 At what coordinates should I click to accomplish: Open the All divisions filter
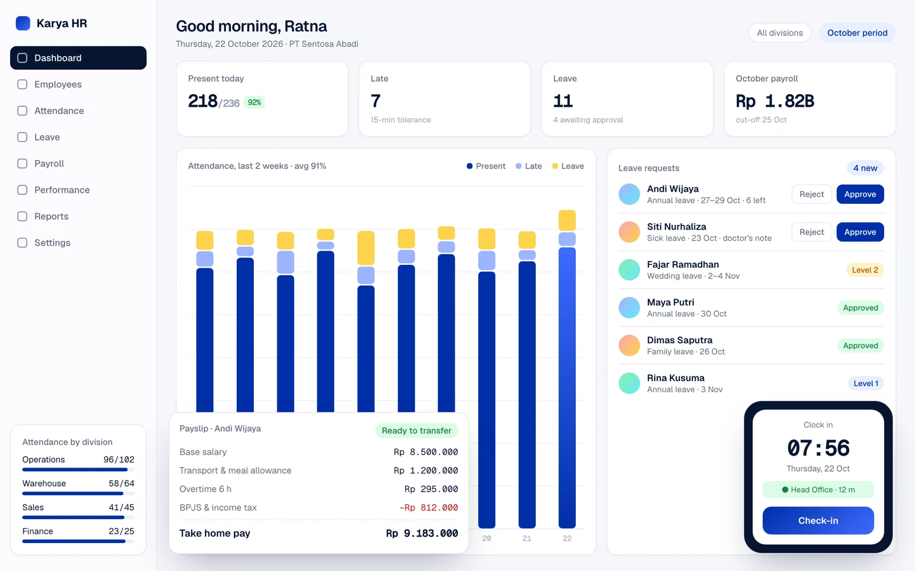[x=779, y=33]
